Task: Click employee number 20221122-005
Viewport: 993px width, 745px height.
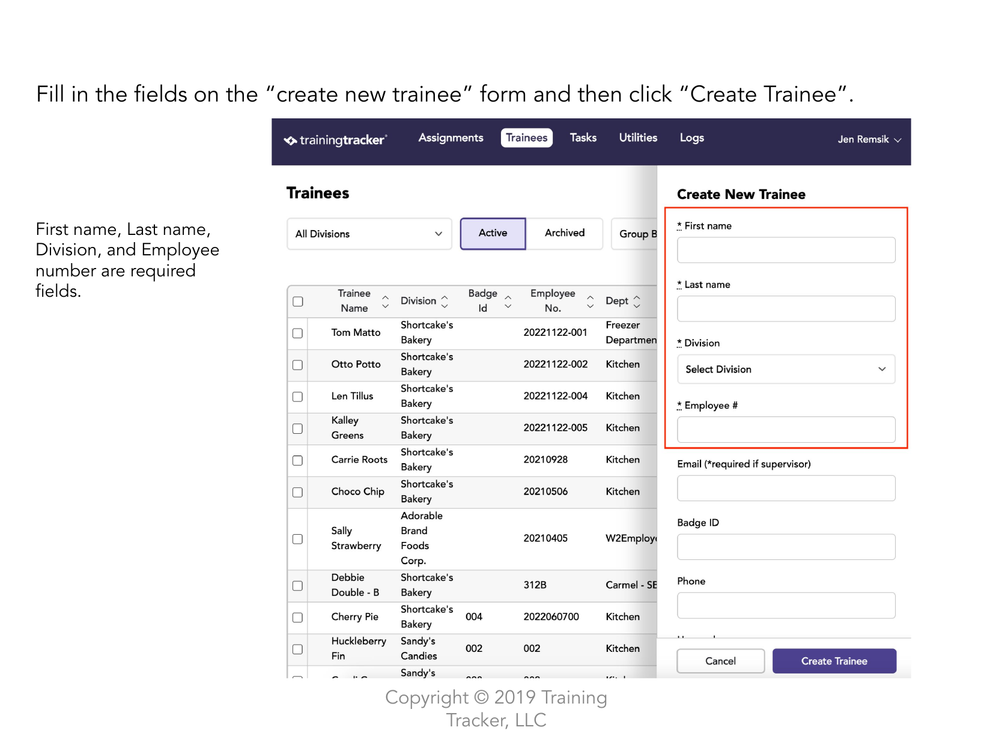Action: coord(555,428)
